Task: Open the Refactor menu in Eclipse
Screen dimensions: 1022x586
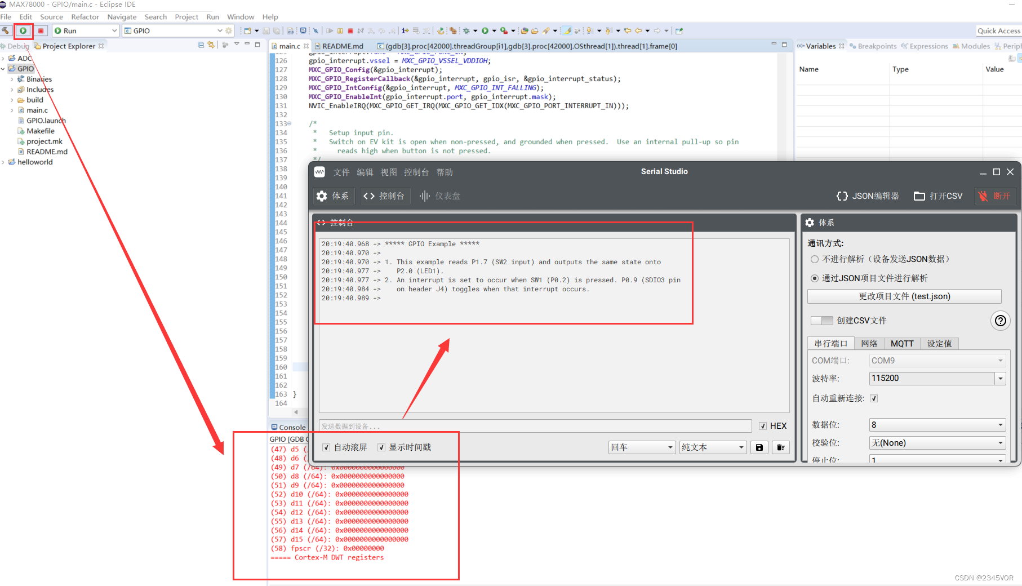Action: click(85, 17)
